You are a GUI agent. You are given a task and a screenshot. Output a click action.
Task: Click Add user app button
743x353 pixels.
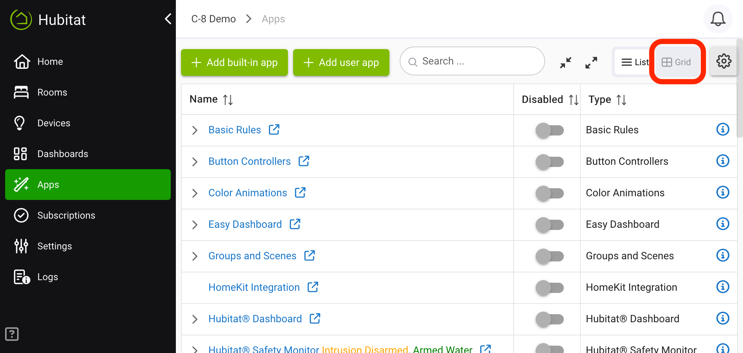click(x=341, y=63)
